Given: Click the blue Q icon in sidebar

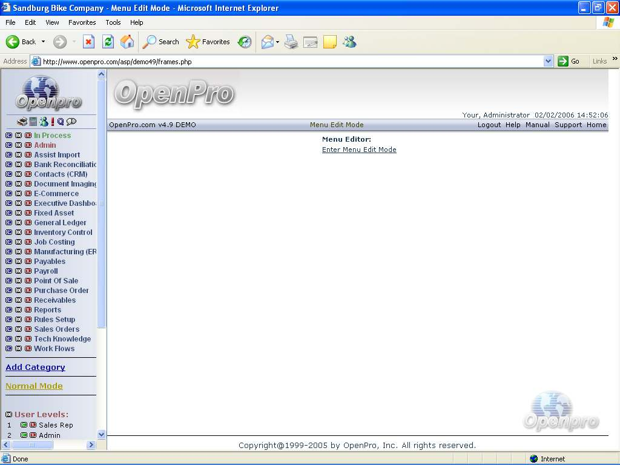Looking at the screenshot, I should click(61, 122).
